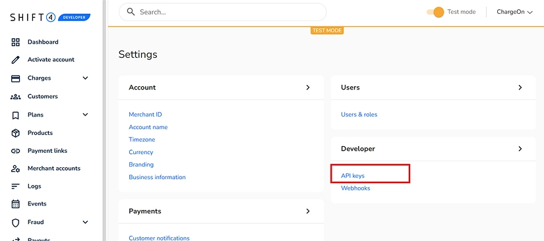The width and height of the screenshot is (544, 241).
Task: Open the ChargeOn account dropdown
Action: (x=514, y=12)
